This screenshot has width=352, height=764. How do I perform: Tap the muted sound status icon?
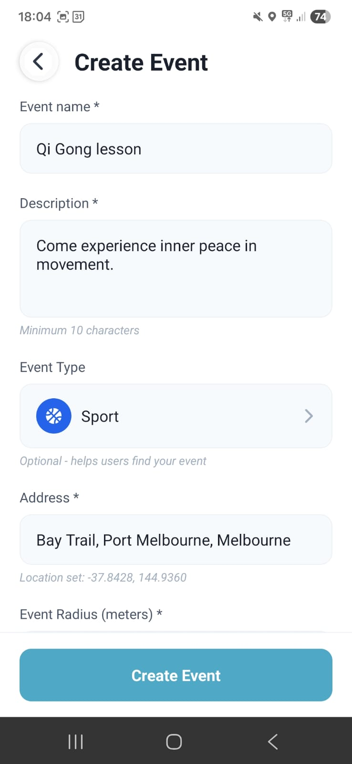(258, 17)
